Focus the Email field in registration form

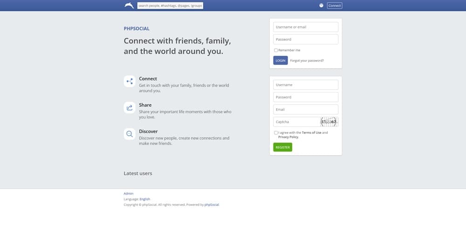click(305, 110)
